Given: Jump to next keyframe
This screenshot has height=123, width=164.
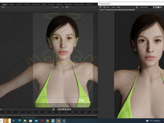Looking at the screenshot, I should [68, 109].
